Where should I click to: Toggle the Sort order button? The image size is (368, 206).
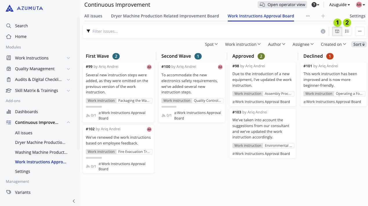click(x=359, y=44)
